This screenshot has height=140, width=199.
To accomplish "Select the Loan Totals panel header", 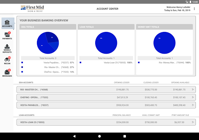I will [106, 27].
